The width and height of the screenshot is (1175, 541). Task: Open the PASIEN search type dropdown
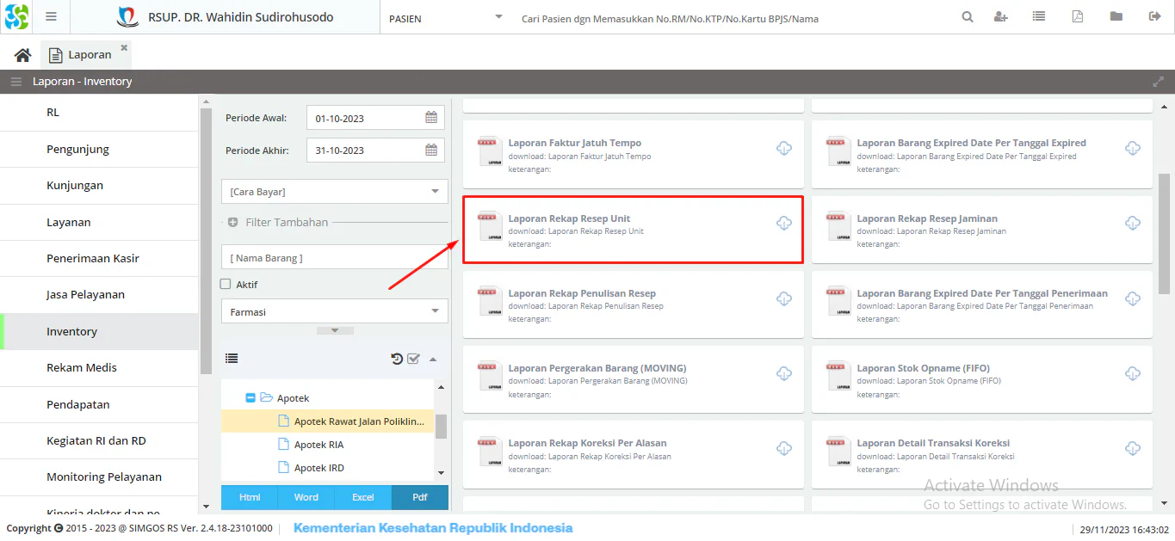pos(498,17)
